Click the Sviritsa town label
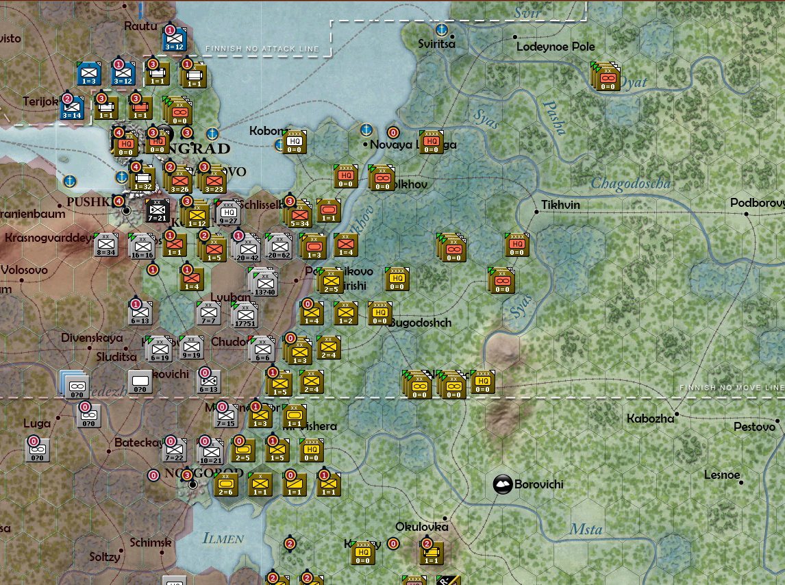 tap(436, 44)
